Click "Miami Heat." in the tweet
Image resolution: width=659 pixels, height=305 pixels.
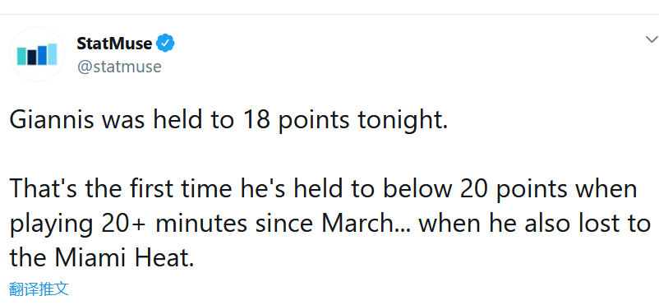pyautogui.click(x=125, y=258)
